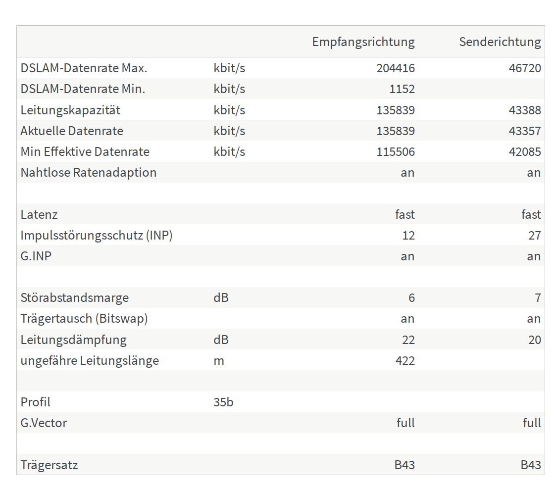
Task: Click the Aktuelle Datenrate receive value 135839
Action: point(396,131)
